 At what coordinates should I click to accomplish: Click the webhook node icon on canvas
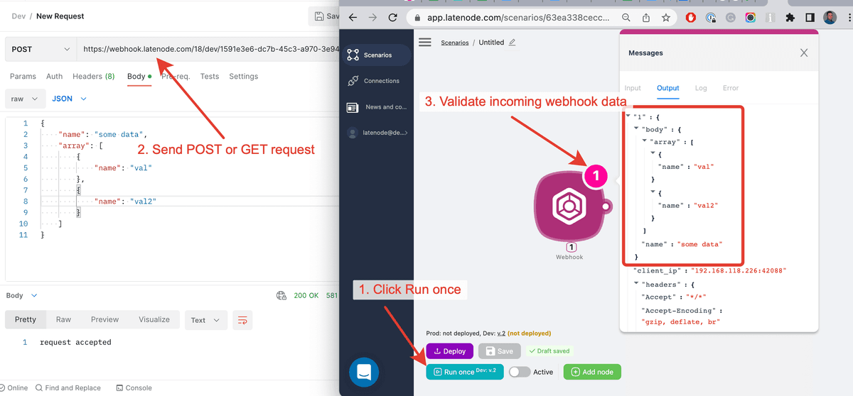[569, 205]
